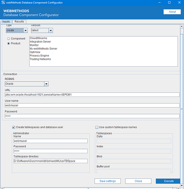Select the Inputs tab
This screenshot has width=184, height=189.
click(x=6, y=22)
